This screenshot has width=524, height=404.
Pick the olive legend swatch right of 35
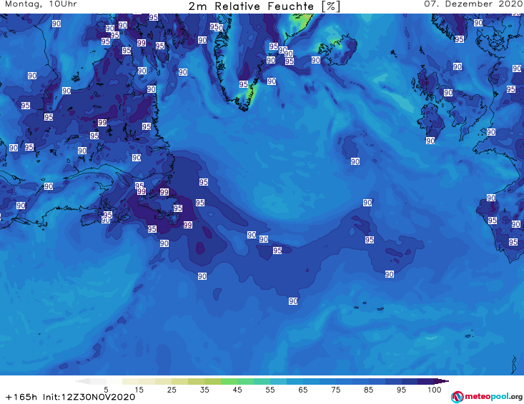pyautogui.click(x=212, y=381)
